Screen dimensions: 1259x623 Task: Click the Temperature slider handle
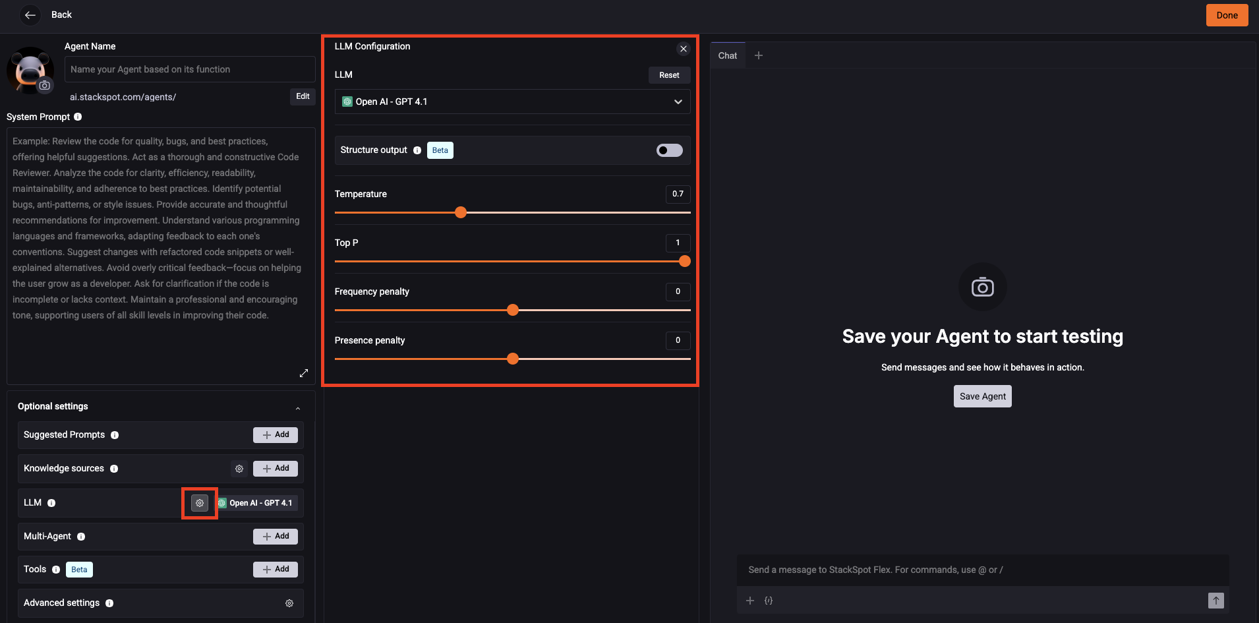[461, 212]
